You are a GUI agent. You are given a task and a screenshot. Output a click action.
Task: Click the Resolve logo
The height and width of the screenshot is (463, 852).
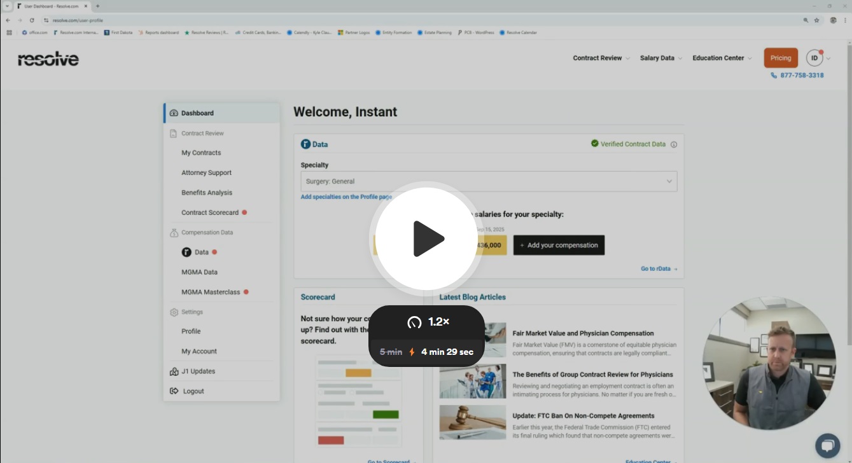48,58
